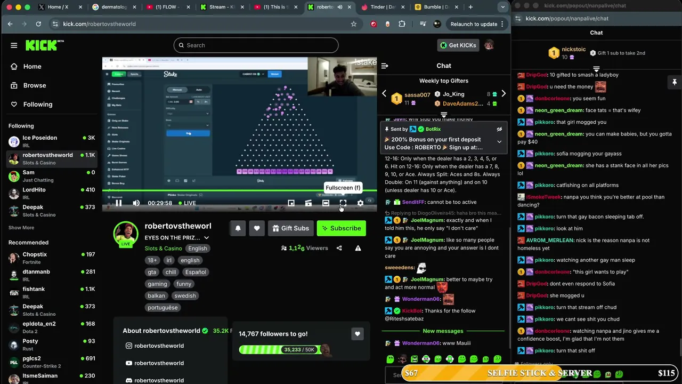Open Ice Poseidon channel in Following
The width and height of the screenshot is (682, 384).
coord(52,141)
